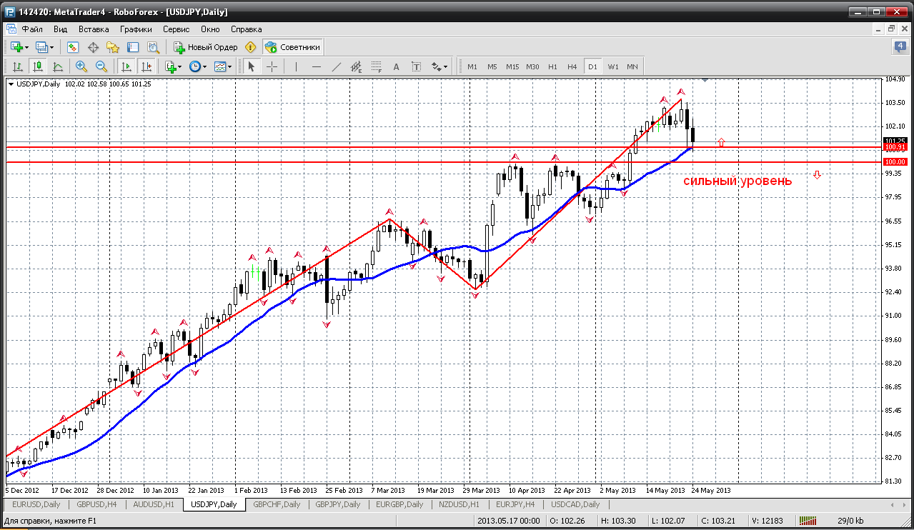This screenshot has height=530, width=914.
Task: Click the clock periods icon
Action: pos(194,66)
